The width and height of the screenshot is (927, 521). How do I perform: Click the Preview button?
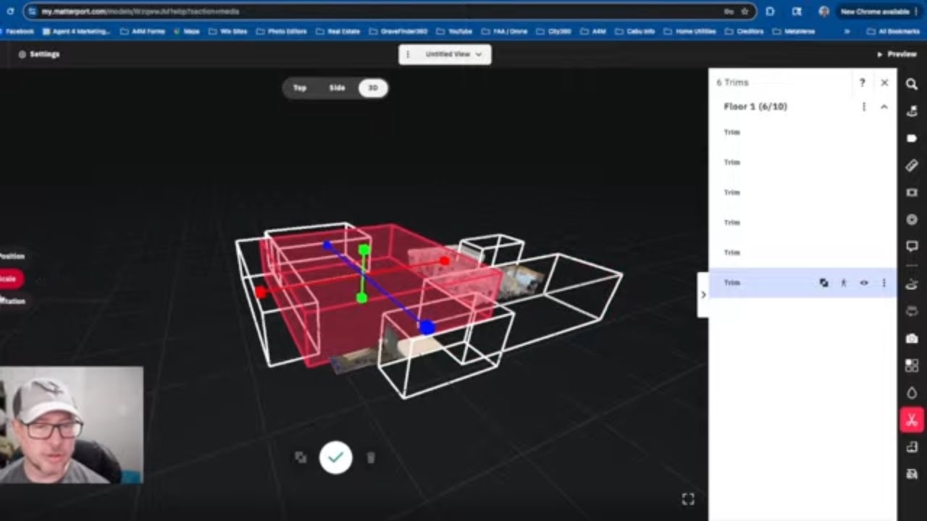897,54
